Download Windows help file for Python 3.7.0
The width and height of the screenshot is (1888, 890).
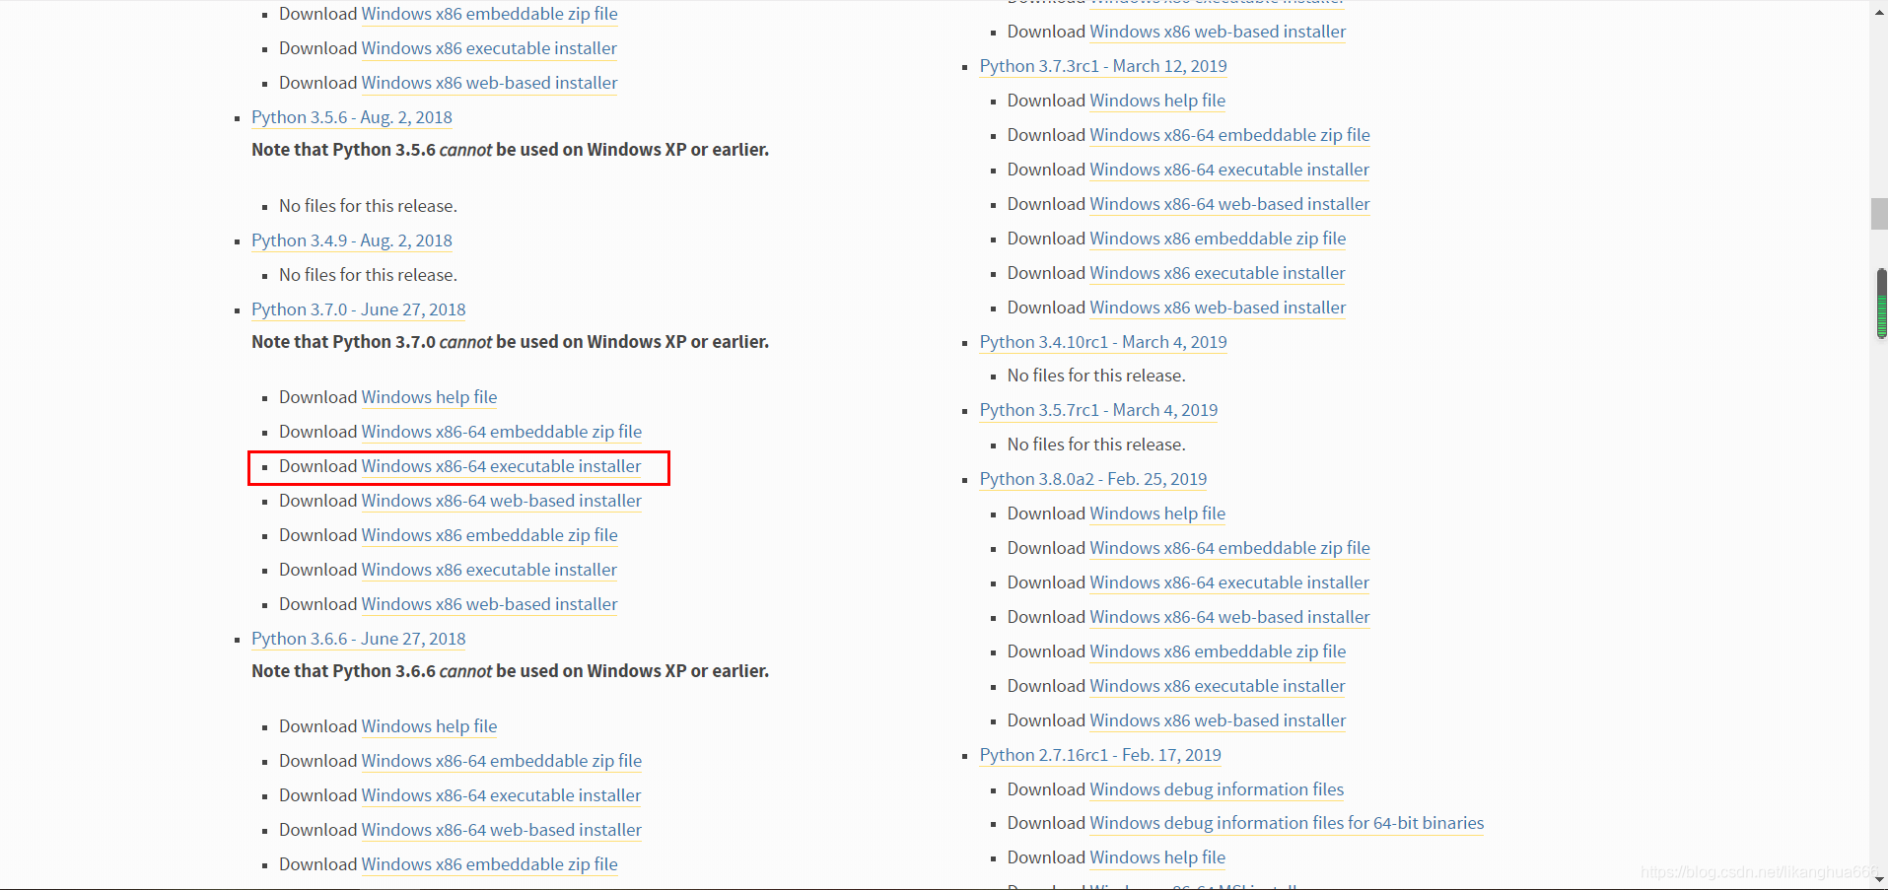coord(429,397)
